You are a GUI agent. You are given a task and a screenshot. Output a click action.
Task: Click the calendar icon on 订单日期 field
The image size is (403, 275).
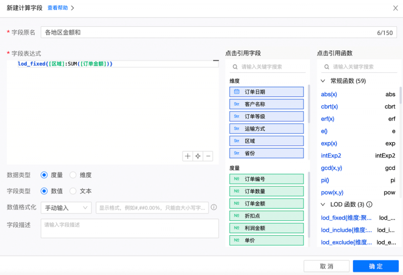coord(236,92)
